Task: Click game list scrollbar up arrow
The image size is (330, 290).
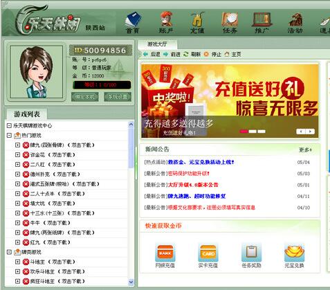Action: coord(131,125)
